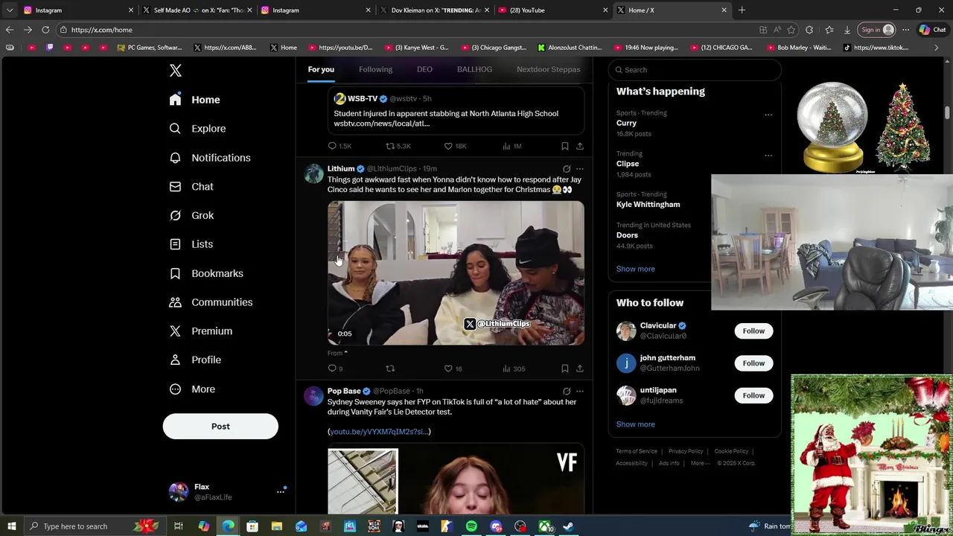Go to Home in X sidebar
Screen dimensions: 953x536
click(194, 100)
